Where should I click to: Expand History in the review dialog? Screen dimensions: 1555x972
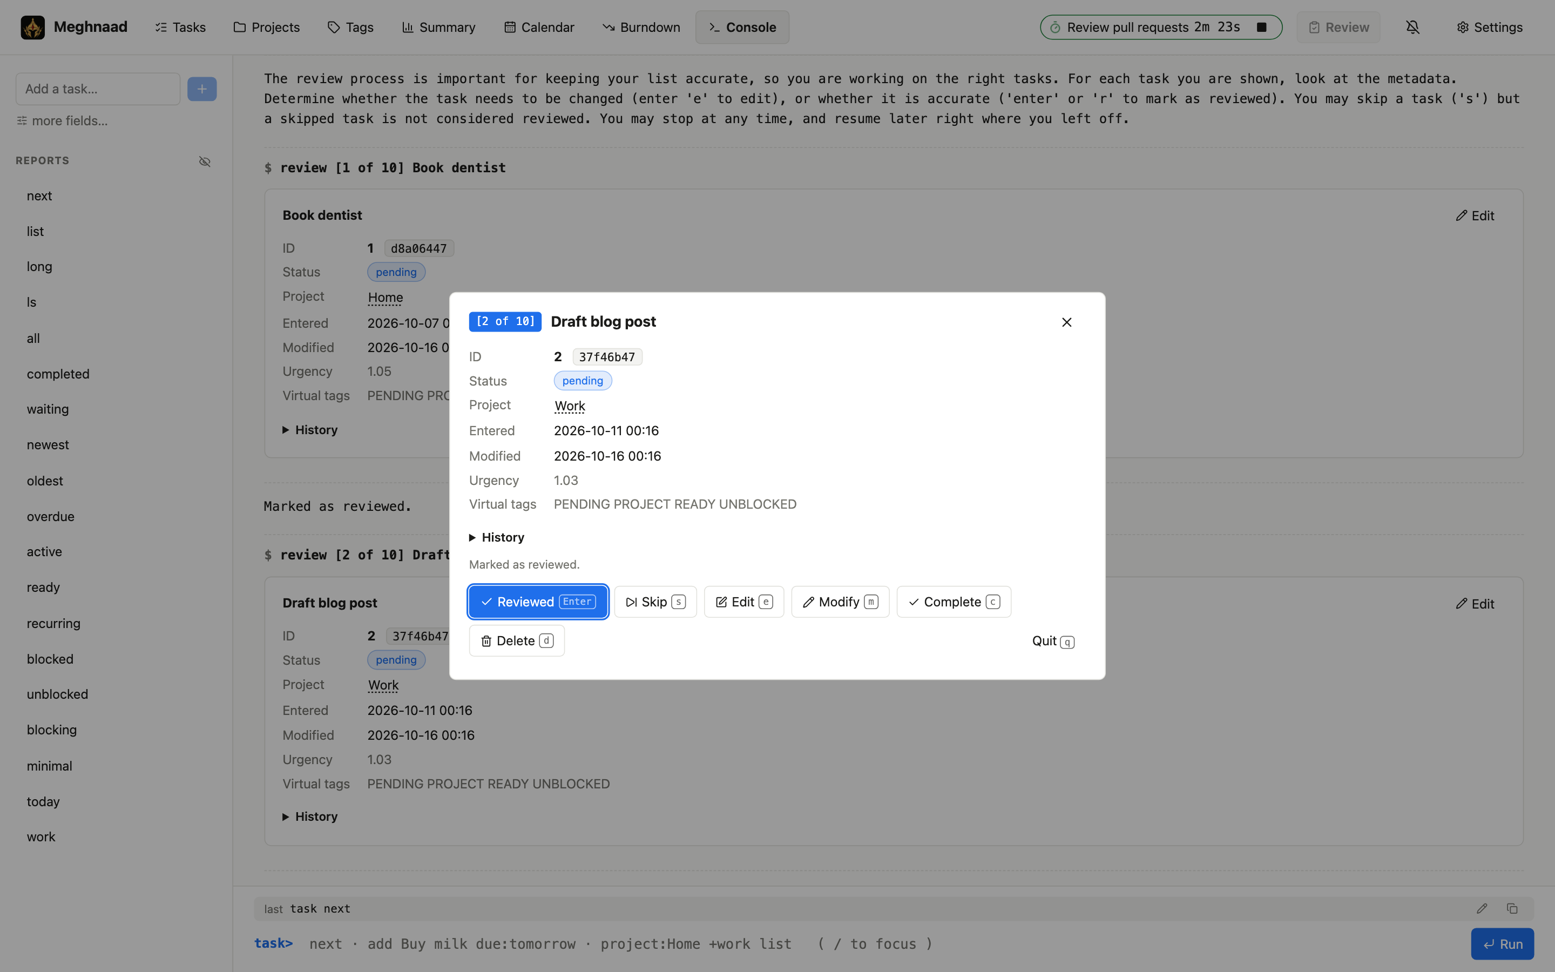(x=497, y=537)
